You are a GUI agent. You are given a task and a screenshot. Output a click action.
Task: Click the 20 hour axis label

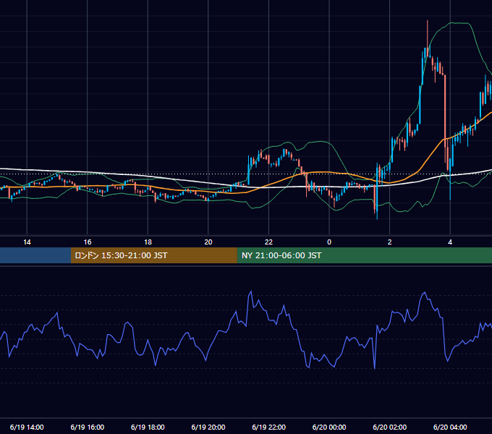pyautogui.click(x=208, y=242)
